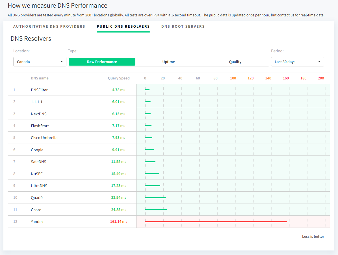Click the 11.55 ms query speed value
This screenshot has width=338, height=255.
point(119,161)
